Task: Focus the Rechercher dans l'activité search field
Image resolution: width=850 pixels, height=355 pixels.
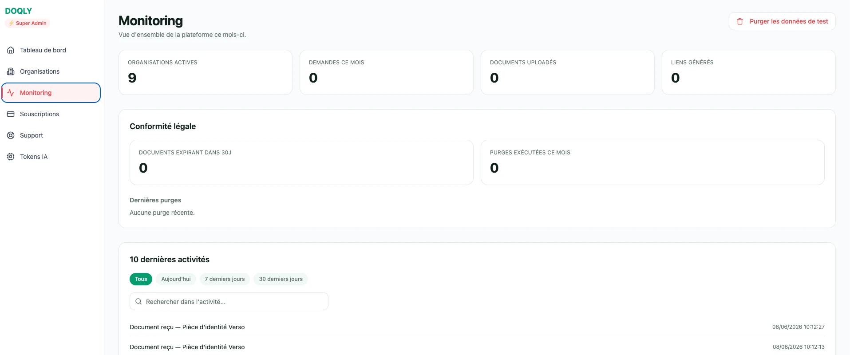Action: (x=229, y=301)
